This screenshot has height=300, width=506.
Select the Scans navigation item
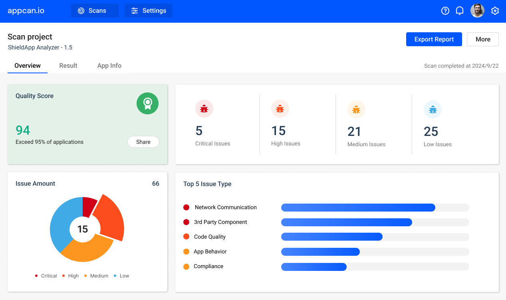pyautogui.click(x=94, y=10)
